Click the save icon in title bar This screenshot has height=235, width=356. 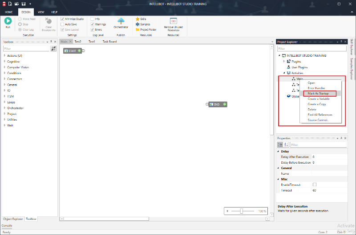coord(16,4)
